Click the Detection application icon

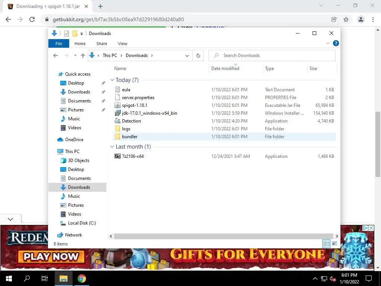[x=118, y=121]
